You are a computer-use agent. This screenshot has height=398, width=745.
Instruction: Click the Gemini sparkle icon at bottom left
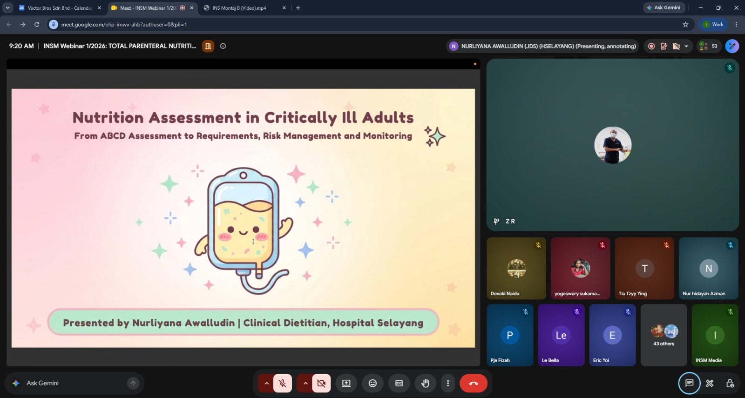coord(16,383)
